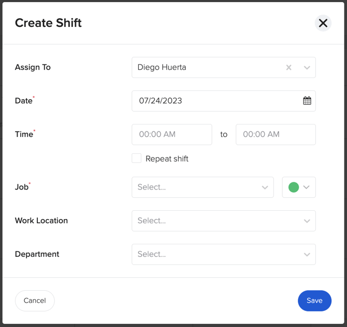Click the chevron in Job dropdown
Screen dimensions: 347x327
265,188
